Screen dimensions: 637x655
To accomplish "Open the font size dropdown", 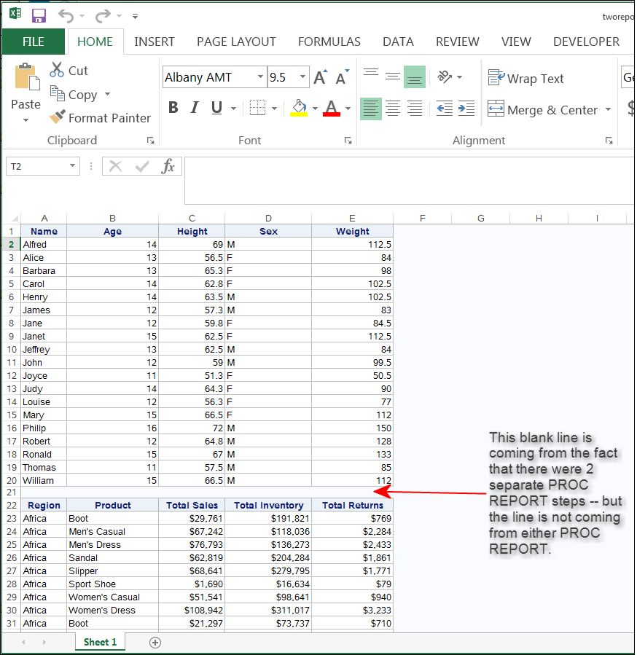I will (303, 77).
